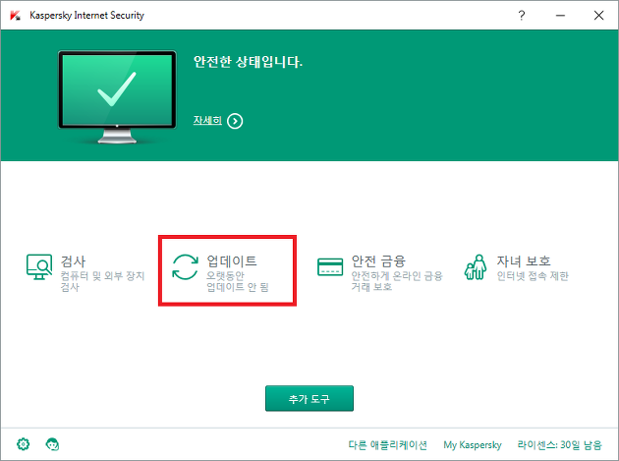Open help with the question mark

click(522, 16)
